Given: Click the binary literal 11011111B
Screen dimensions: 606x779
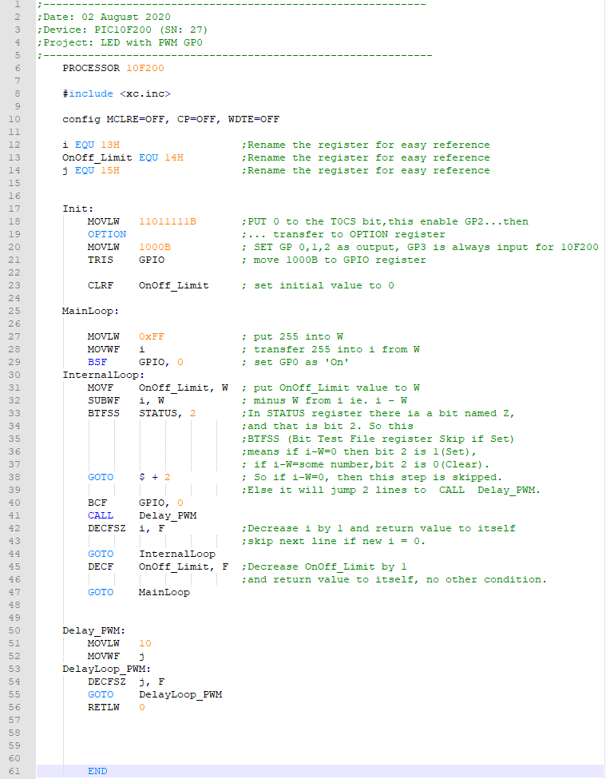Looking at the screenshot, I should click(168, 221).
